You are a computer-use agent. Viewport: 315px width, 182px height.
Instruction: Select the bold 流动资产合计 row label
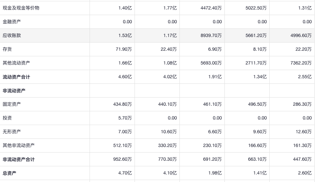point(16,77)
